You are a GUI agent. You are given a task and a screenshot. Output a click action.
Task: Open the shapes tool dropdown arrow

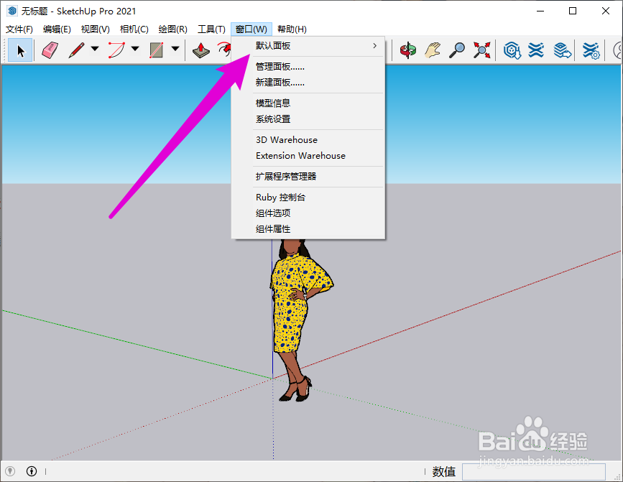(x=175, y=50)
